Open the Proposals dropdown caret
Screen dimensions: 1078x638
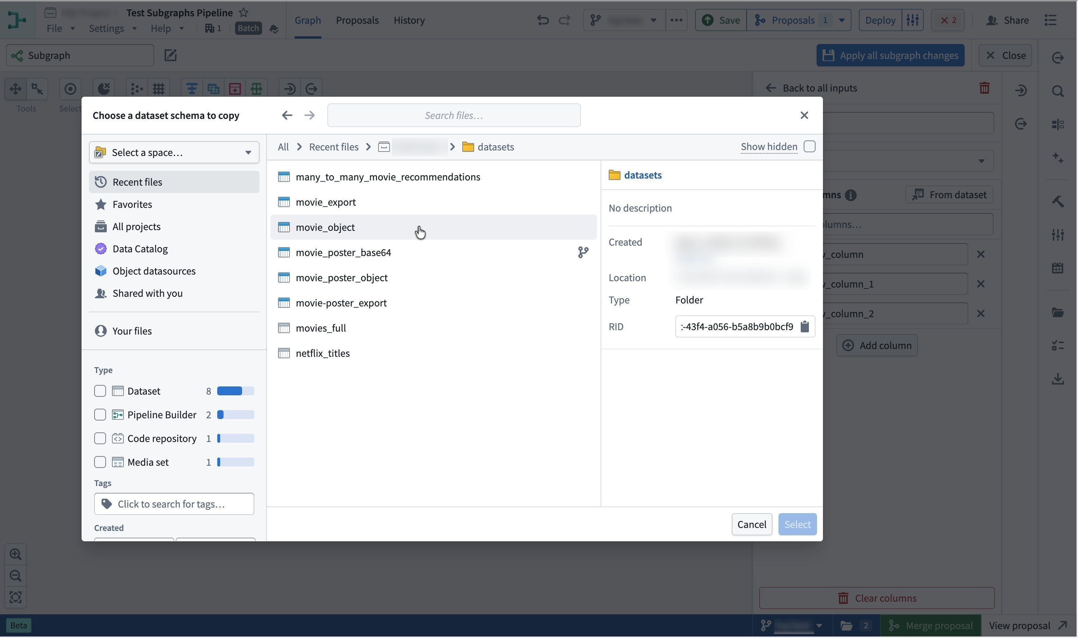pyautogui.click(x=841, y=20)
